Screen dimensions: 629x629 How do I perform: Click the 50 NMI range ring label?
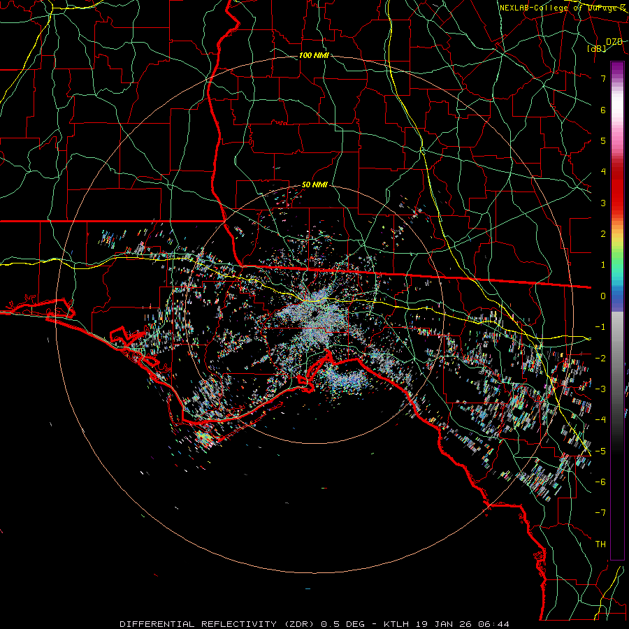[x=314, y=185]
